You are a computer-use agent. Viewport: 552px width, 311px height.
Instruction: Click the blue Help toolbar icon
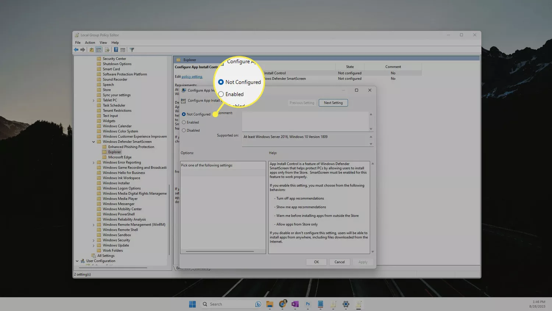pyautogui.click(x=116, y=50)
